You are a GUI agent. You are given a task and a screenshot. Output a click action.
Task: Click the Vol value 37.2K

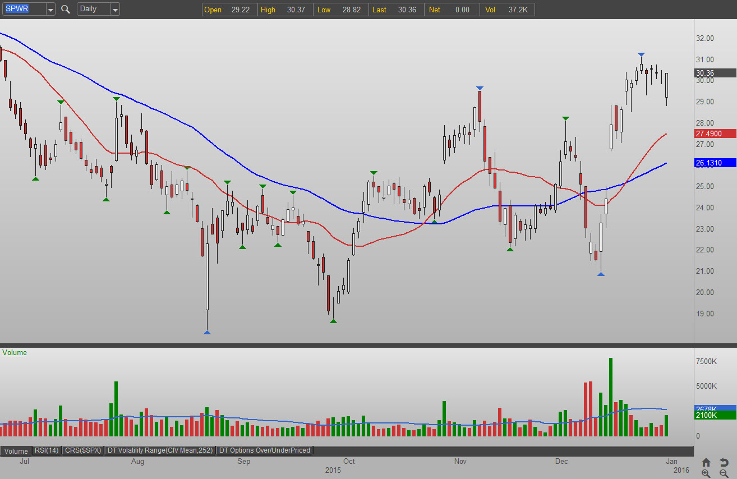tap(518, 10)
